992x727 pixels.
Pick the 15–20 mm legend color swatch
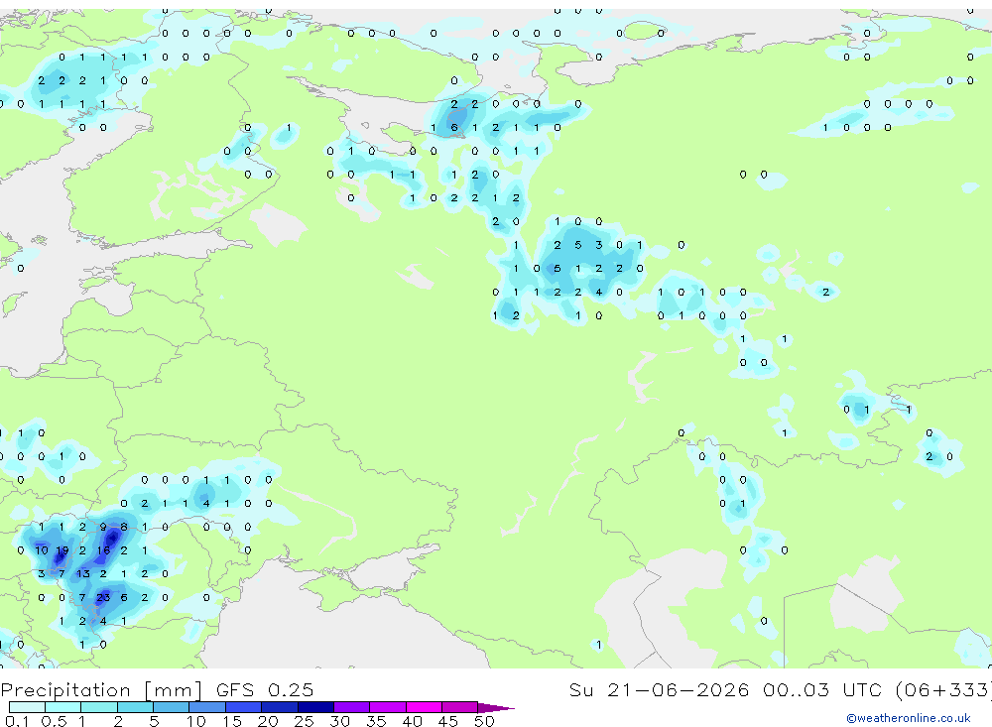click(x=244, y=707)
